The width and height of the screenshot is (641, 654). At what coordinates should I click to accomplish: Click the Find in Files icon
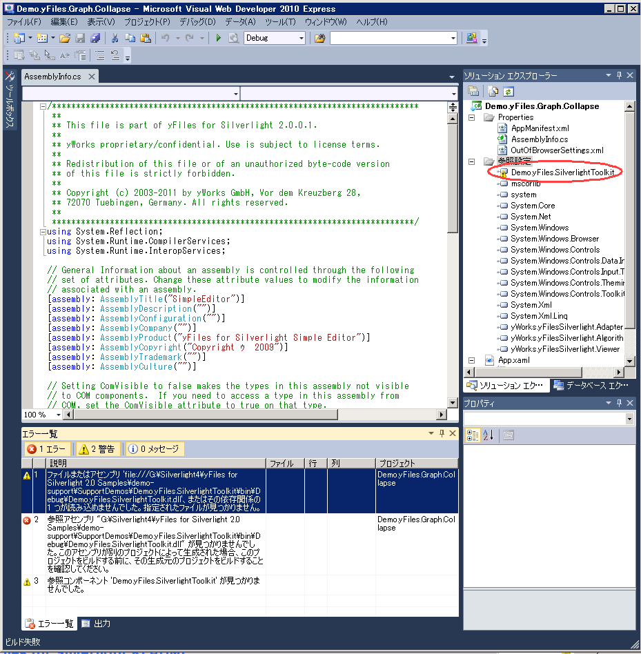point(320,38)
